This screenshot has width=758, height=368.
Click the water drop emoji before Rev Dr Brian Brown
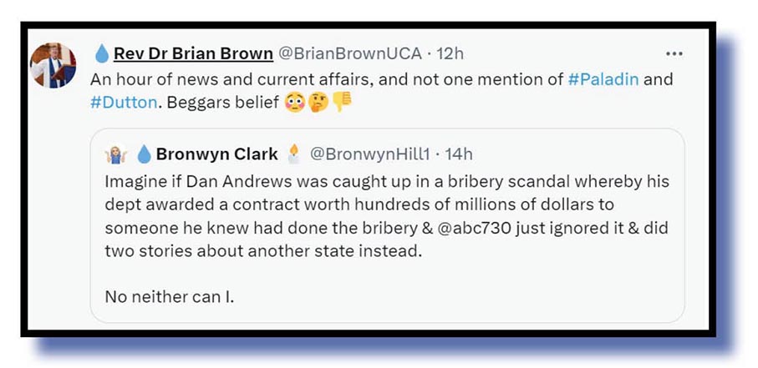pyautogui.click(x=102, y=54)
